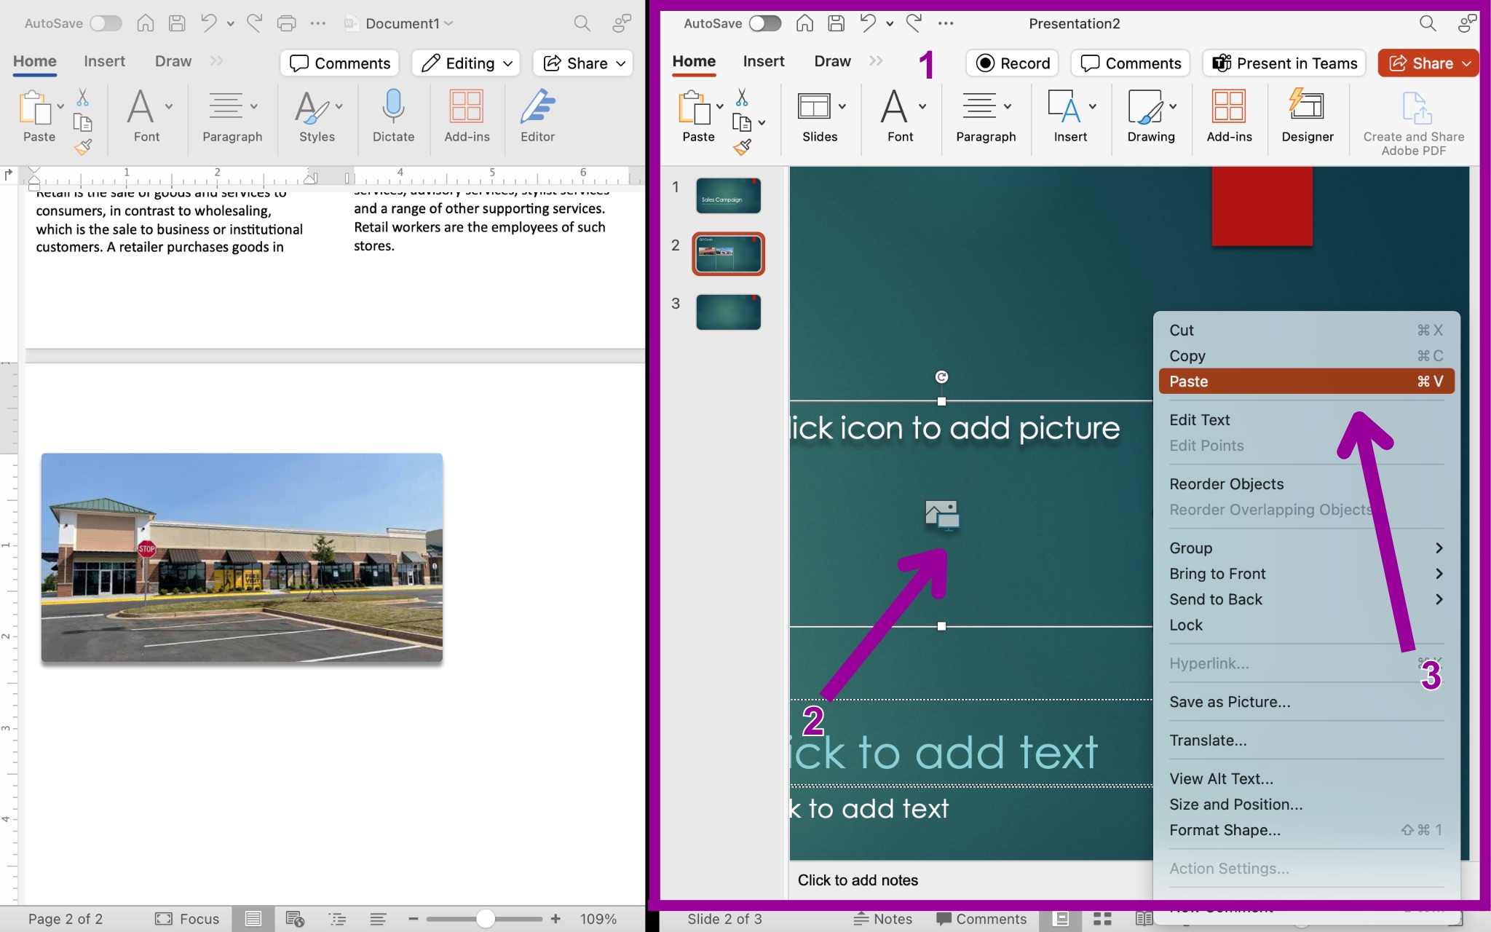Click Cut scissors icon in PowerPoint ribbon

[742, 97]
